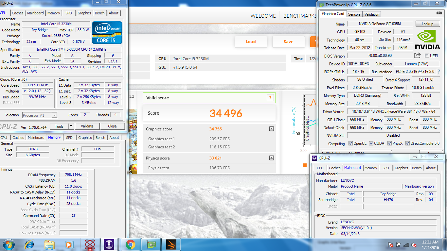This screenshot has height=251, width=447.
Task: Open Bench tab in top CPU-Z window
Action: tap(100, 13)
